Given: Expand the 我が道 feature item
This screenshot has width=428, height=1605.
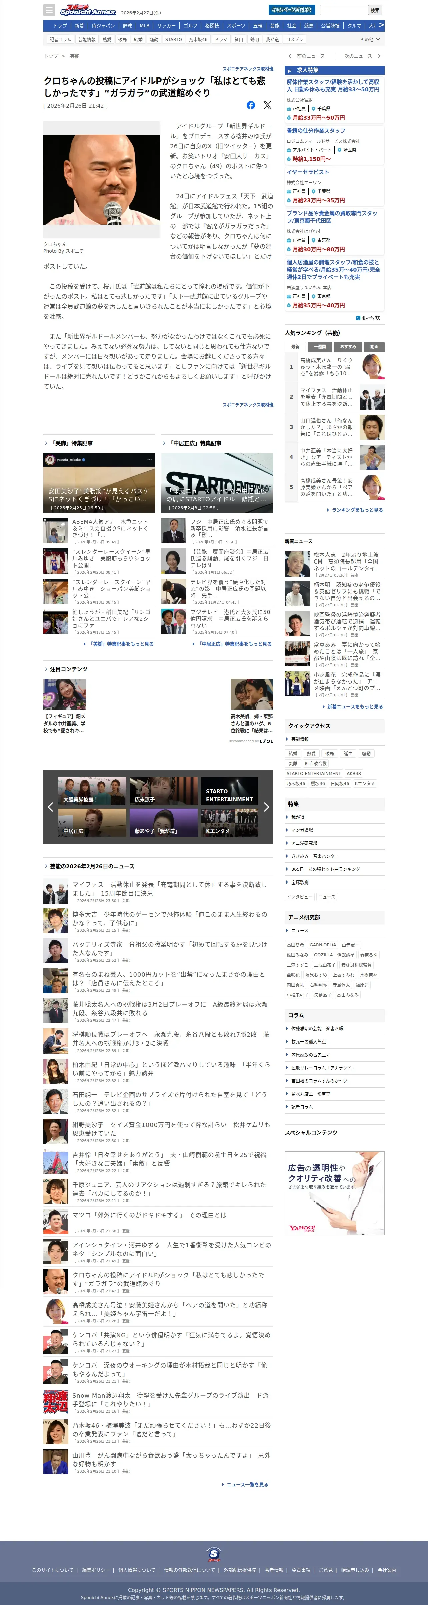Looking at the screenshot, I should coord(335,817).
